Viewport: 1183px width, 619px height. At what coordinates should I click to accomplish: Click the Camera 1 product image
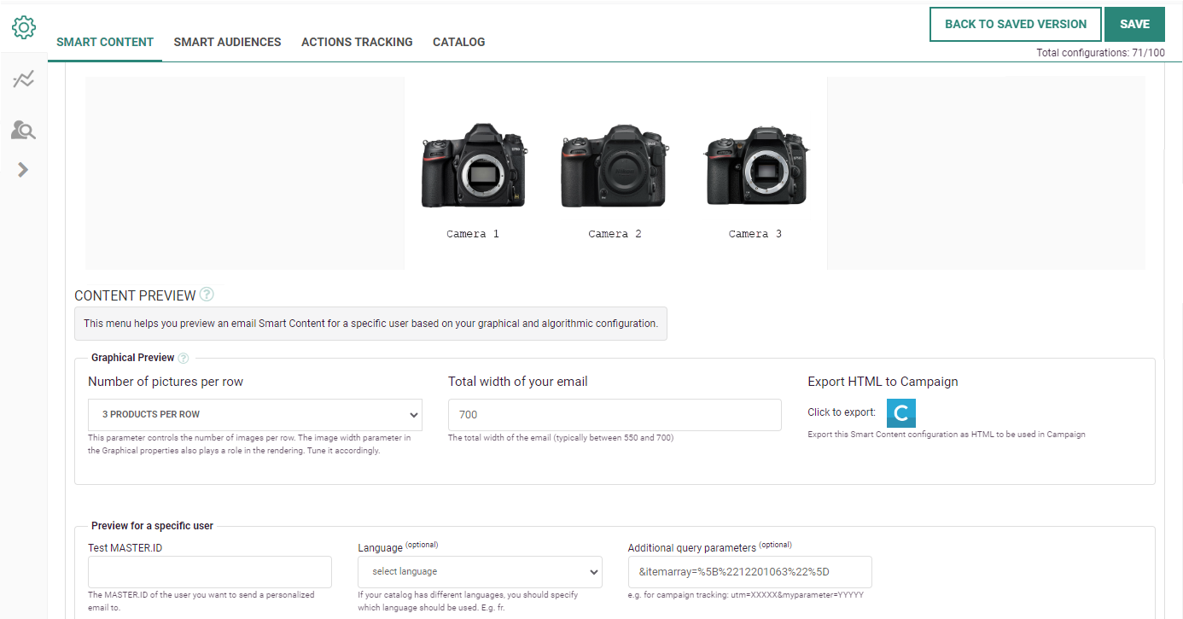tap(473, 166)
